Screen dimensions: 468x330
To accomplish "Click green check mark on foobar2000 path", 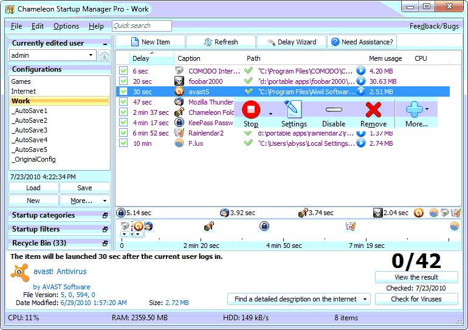I will tap(249, 81).
